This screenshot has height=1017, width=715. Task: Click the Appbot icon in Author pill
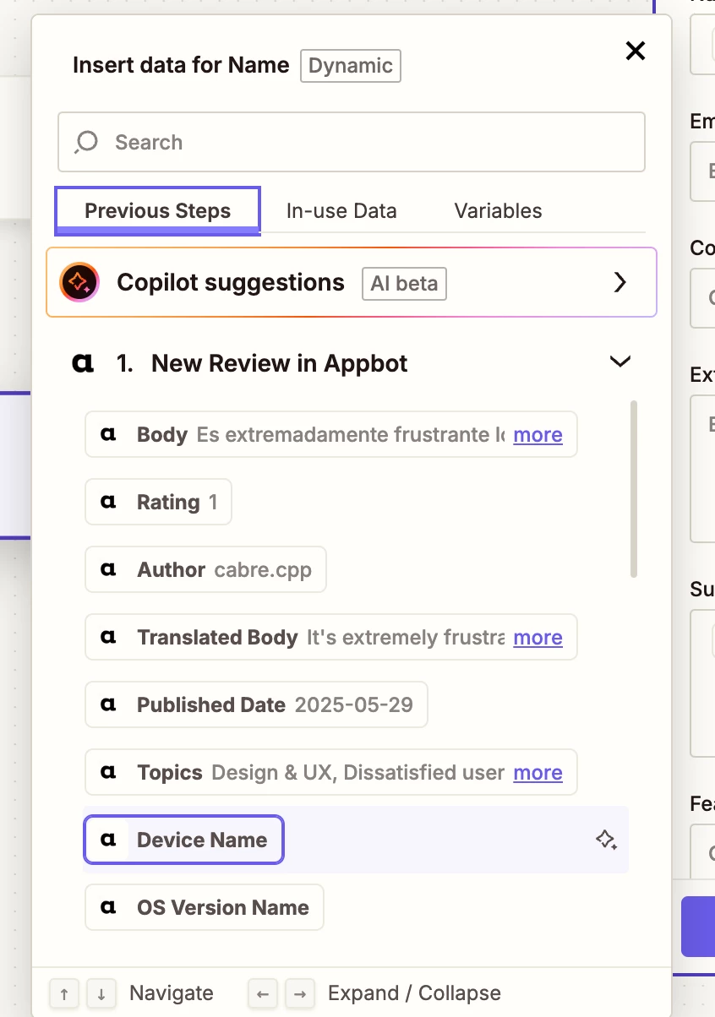click(x=108, y=569)
